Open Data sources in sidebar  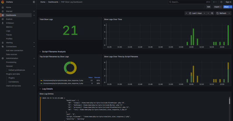pos(11,54)
